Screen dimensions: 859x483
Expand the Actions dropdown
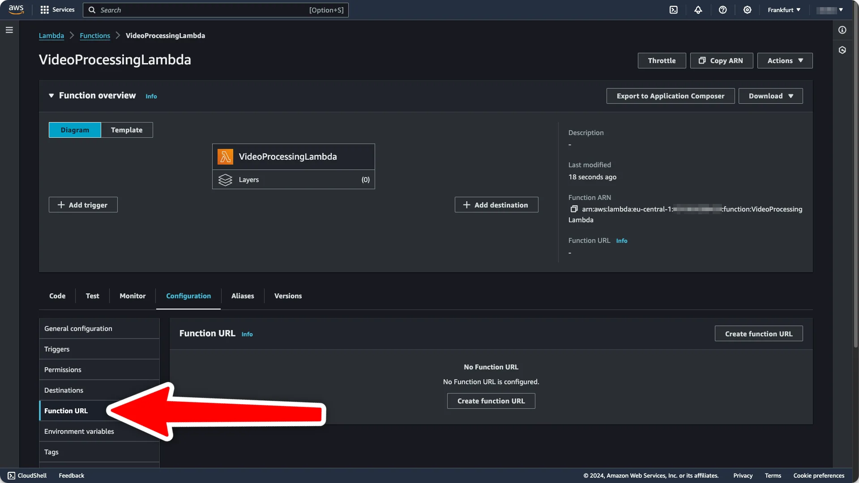[x=785, y=60]
